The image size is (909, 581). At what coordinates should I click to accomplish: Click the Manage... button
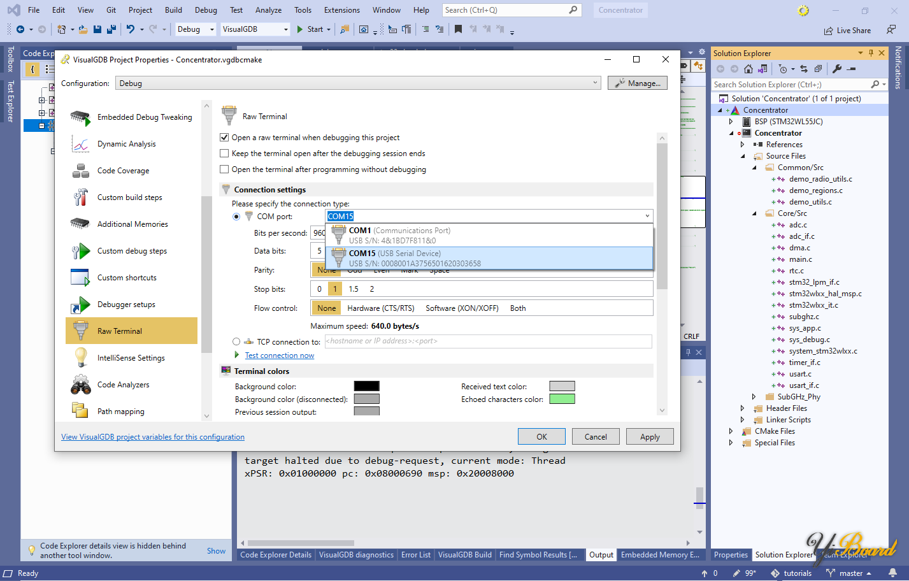638,83
